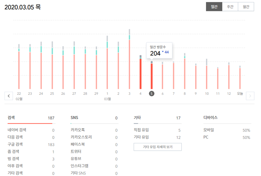Select the bar for February 27
Screen dimensions: 261x176
[74, 65]
